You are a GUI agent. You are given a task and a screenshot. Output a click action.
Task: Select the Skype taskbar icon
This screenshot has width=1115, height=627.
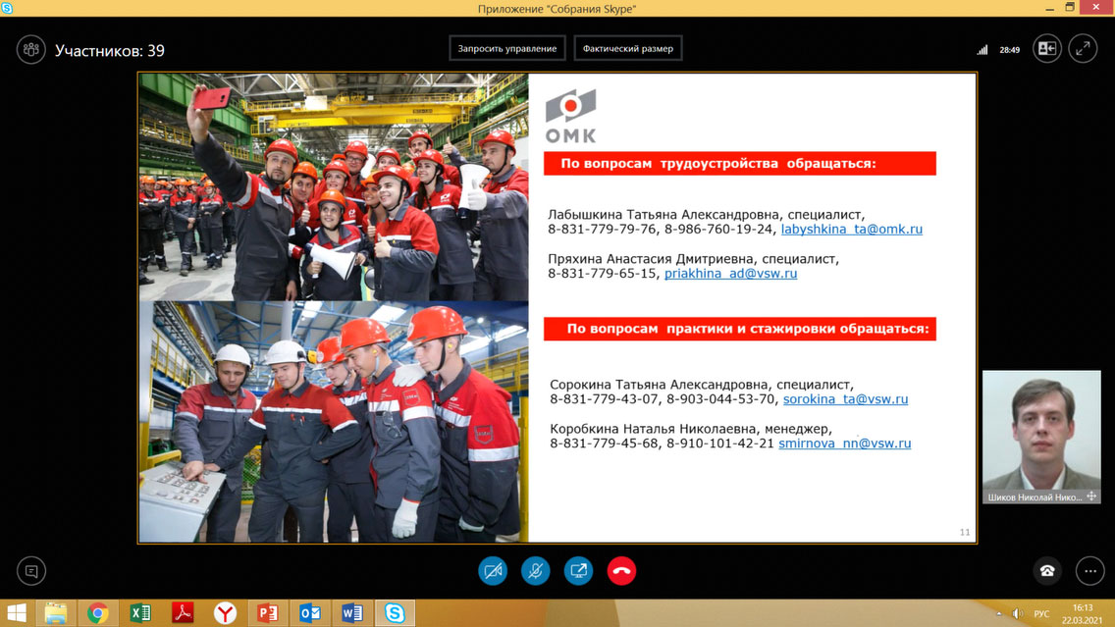[395, 613]
